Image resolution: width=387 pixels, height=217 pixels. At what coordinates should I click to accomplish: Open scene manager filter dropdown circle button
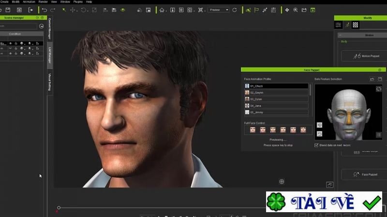[x=42, y=26]
